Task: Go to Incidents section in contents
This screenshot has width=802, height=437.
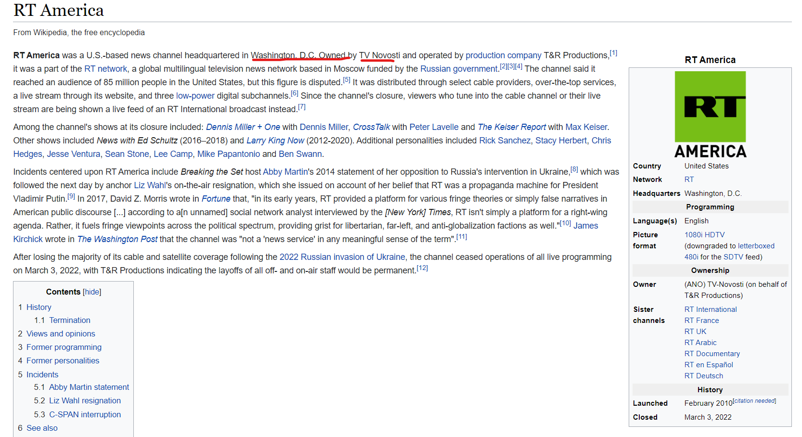Action: click(42, 374)
